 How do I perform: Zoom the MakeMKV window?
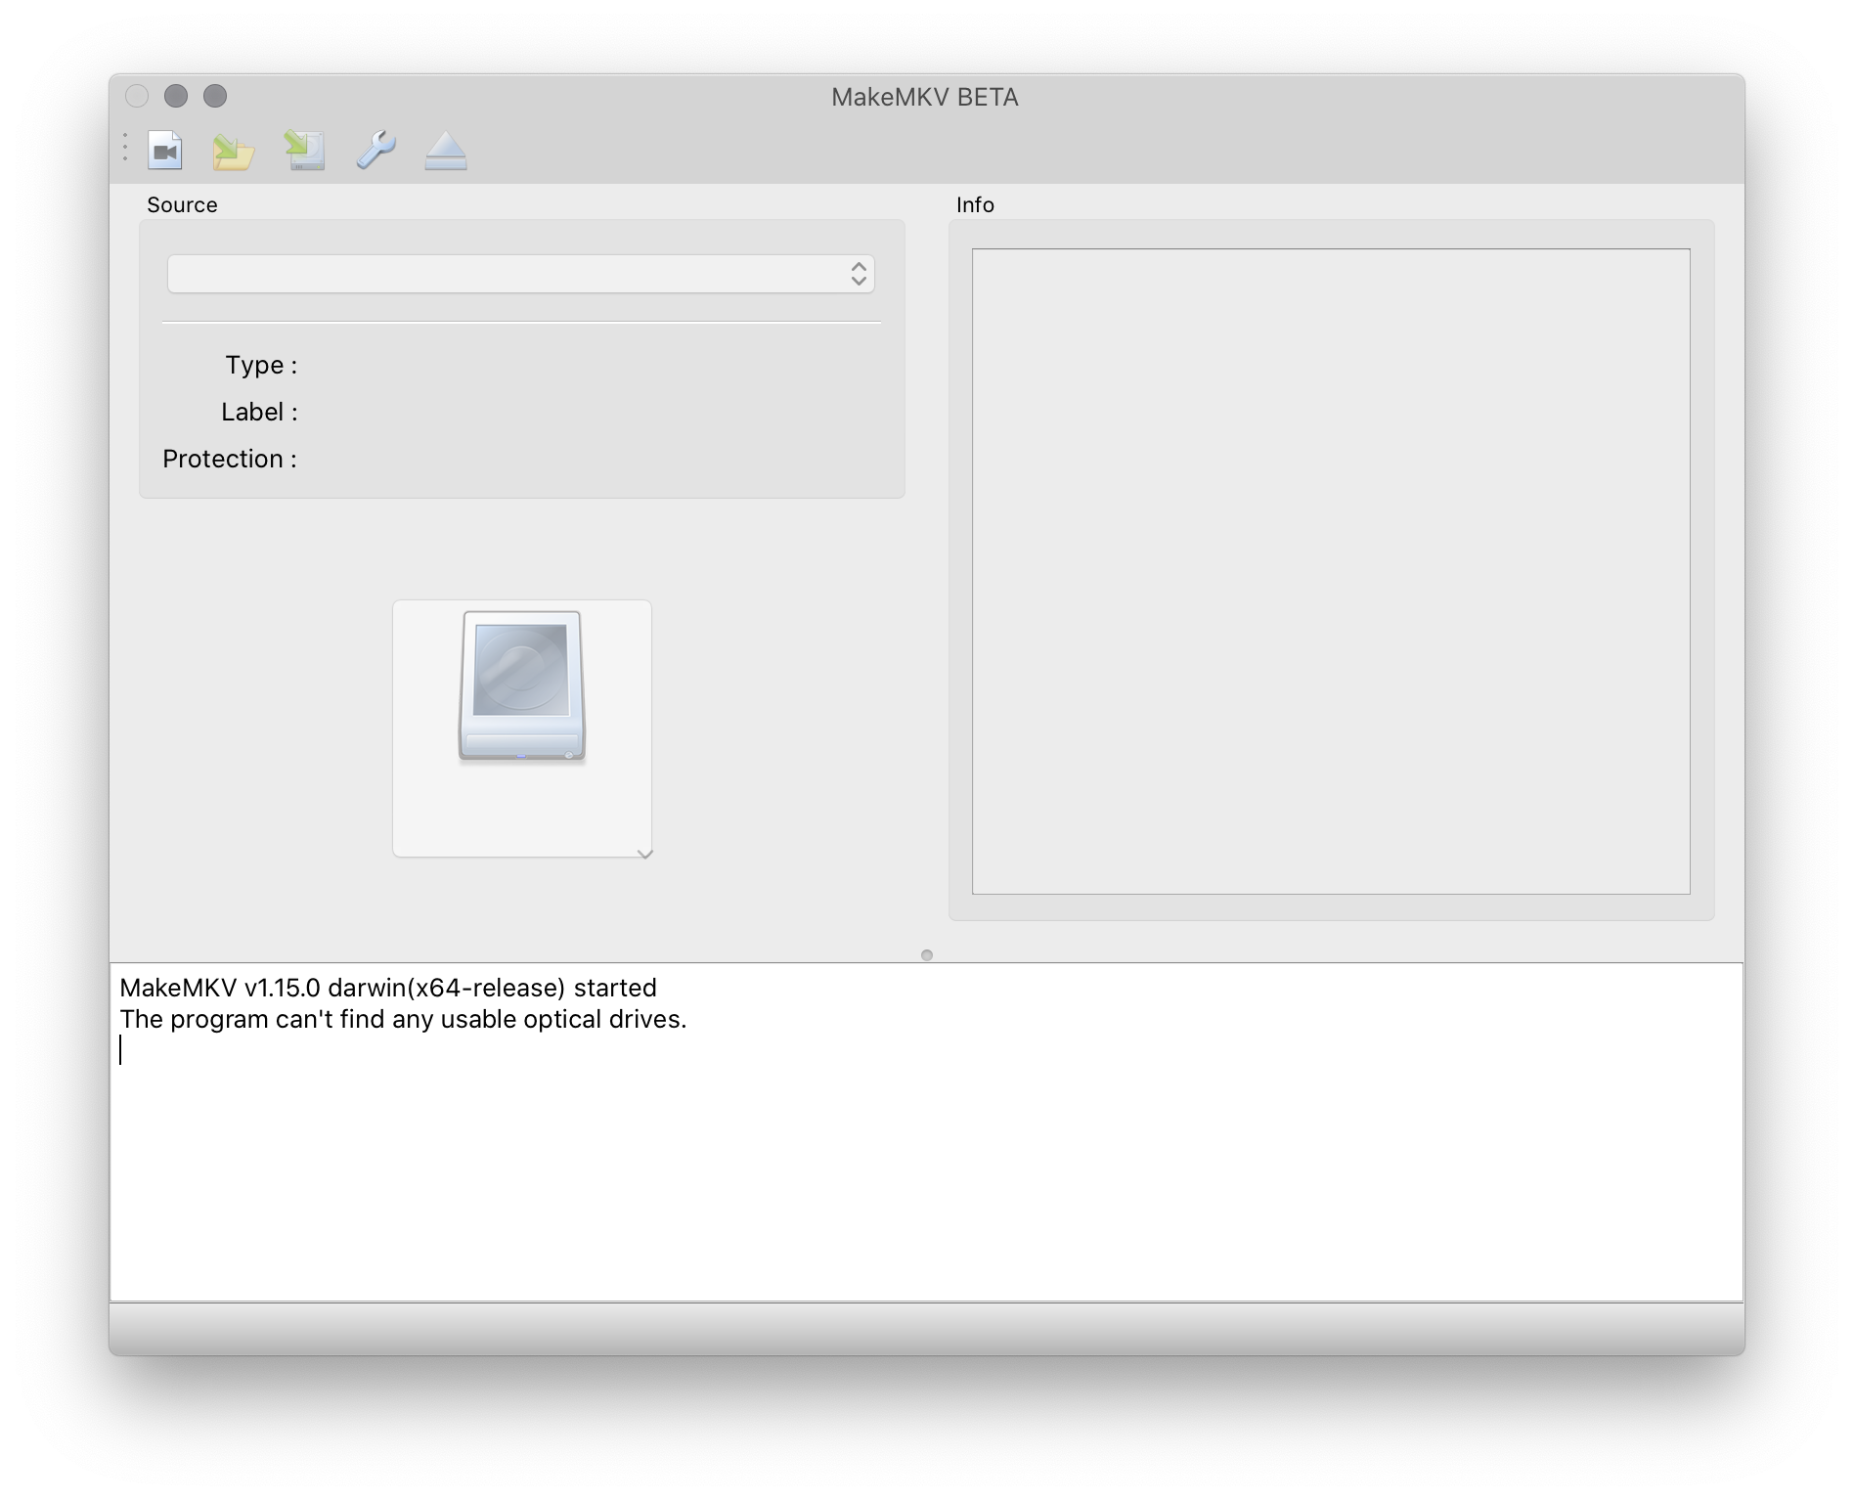[215, 96]
